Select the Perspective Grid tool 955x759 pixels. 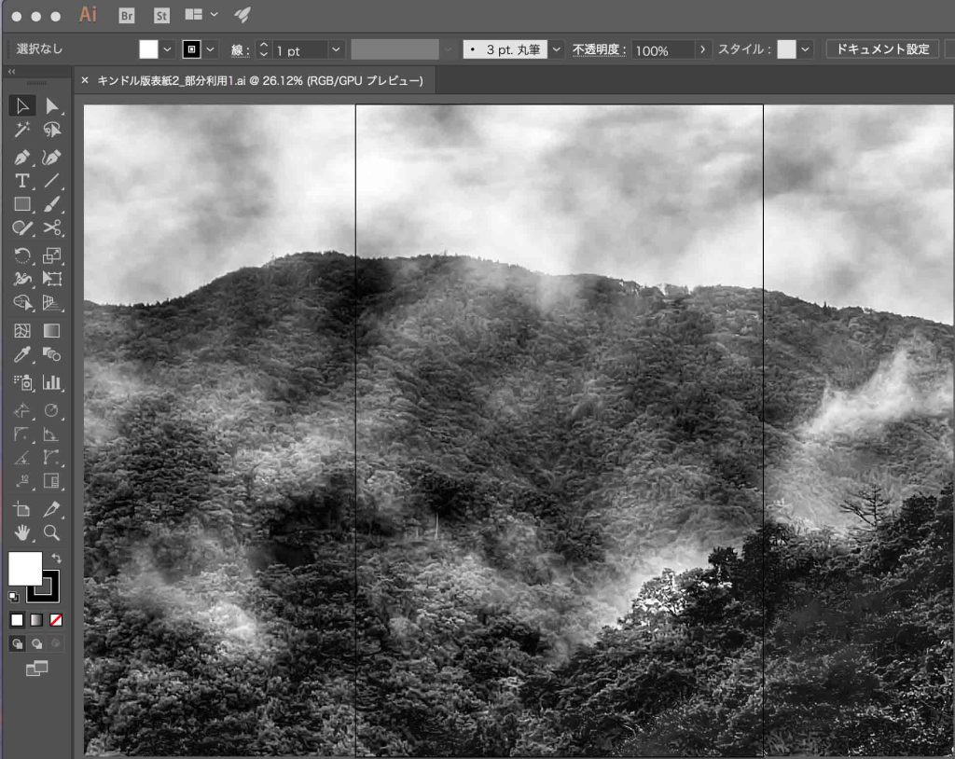(x=52, y=303)
